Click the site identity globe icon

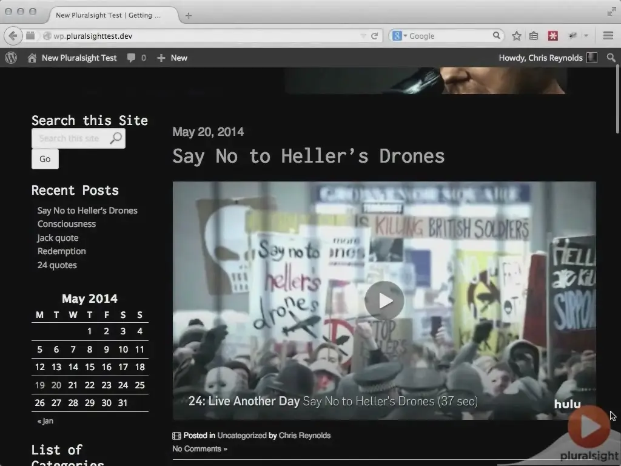coord(47,36)
